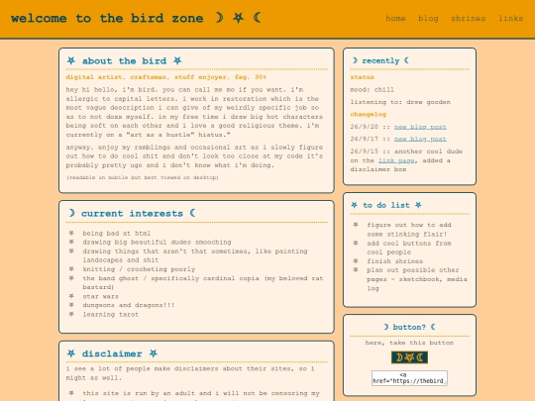535x401 pixels.
Task: Open the shrines page
Action: click(468, 19)
